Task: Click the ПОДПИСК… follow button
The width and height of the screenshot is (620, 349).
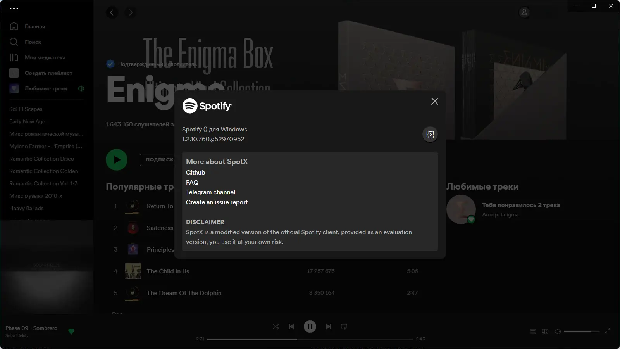Action: point(157,159)
